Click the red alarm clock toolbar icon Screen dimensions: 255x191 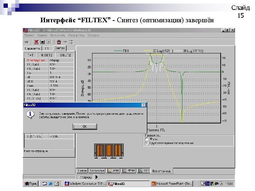pyautogui.click(x=59, y=42)
